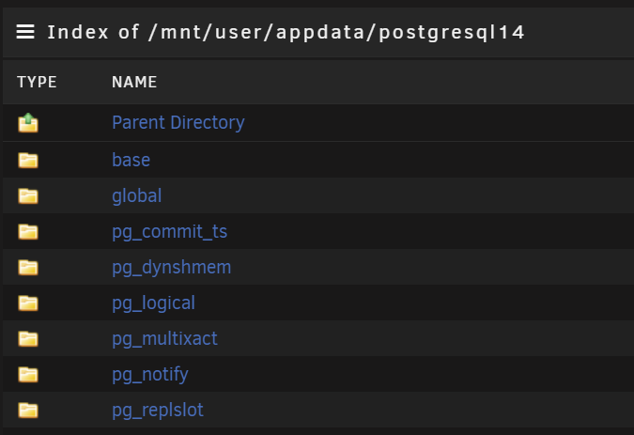Sort by the NAME column header
Image resolution: width=634 pixels, height=435 pixels.
tap(134, 82)
